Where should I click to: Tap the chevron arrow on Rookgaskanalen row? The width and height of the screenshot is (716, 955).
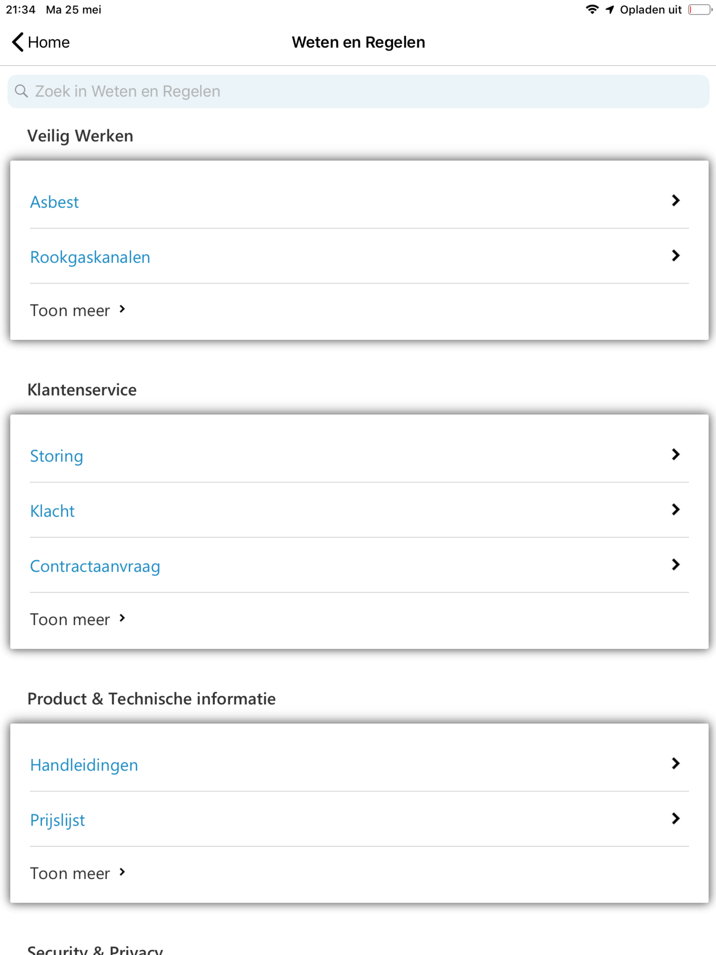[x=676, y=256]
